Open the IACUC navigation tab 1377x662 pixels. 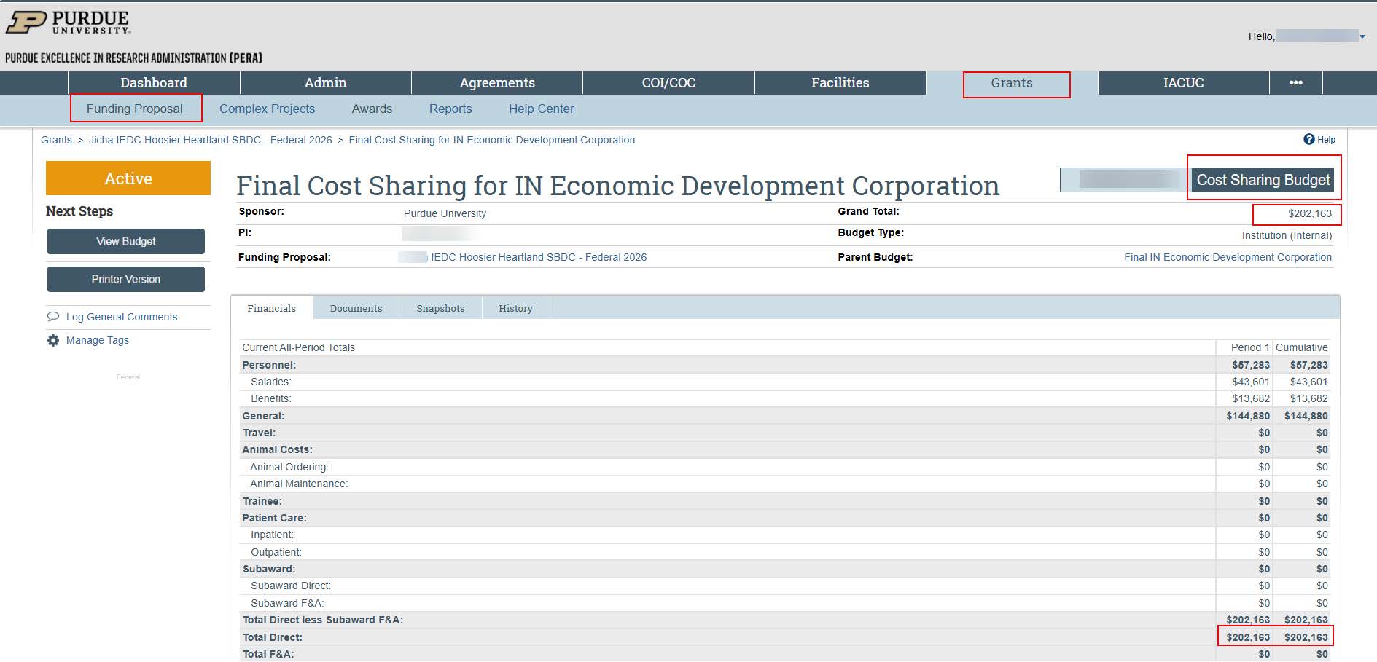click(1183, 83)
